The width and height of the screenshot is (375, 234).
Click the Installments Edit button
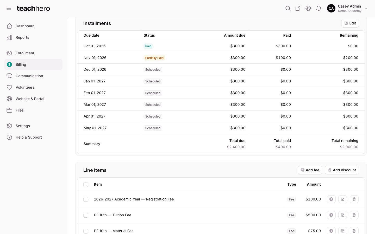(350, 23)
